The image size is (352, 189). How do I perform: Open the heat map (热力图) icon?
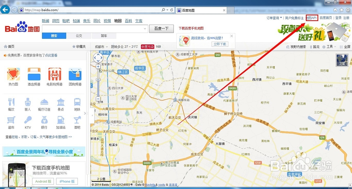point(13,74)
